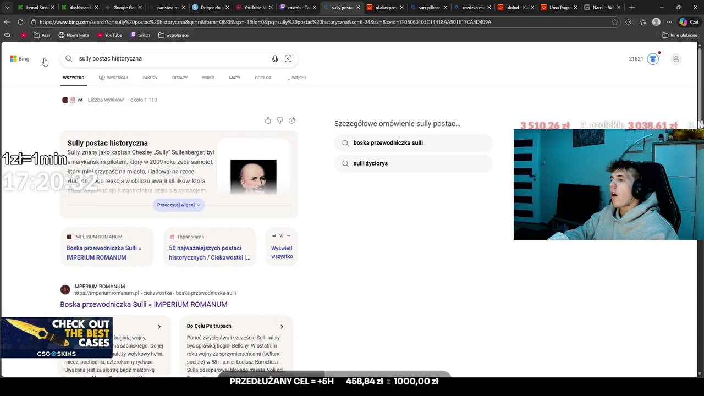Open browser settings and more menu
This screenshot has height=396, width=704.
pos(669,22)
